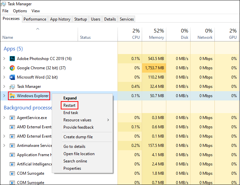Click the Windows Explorer folder icon
Viewport: 240px width, 185px height.
(x=12, y=96)
